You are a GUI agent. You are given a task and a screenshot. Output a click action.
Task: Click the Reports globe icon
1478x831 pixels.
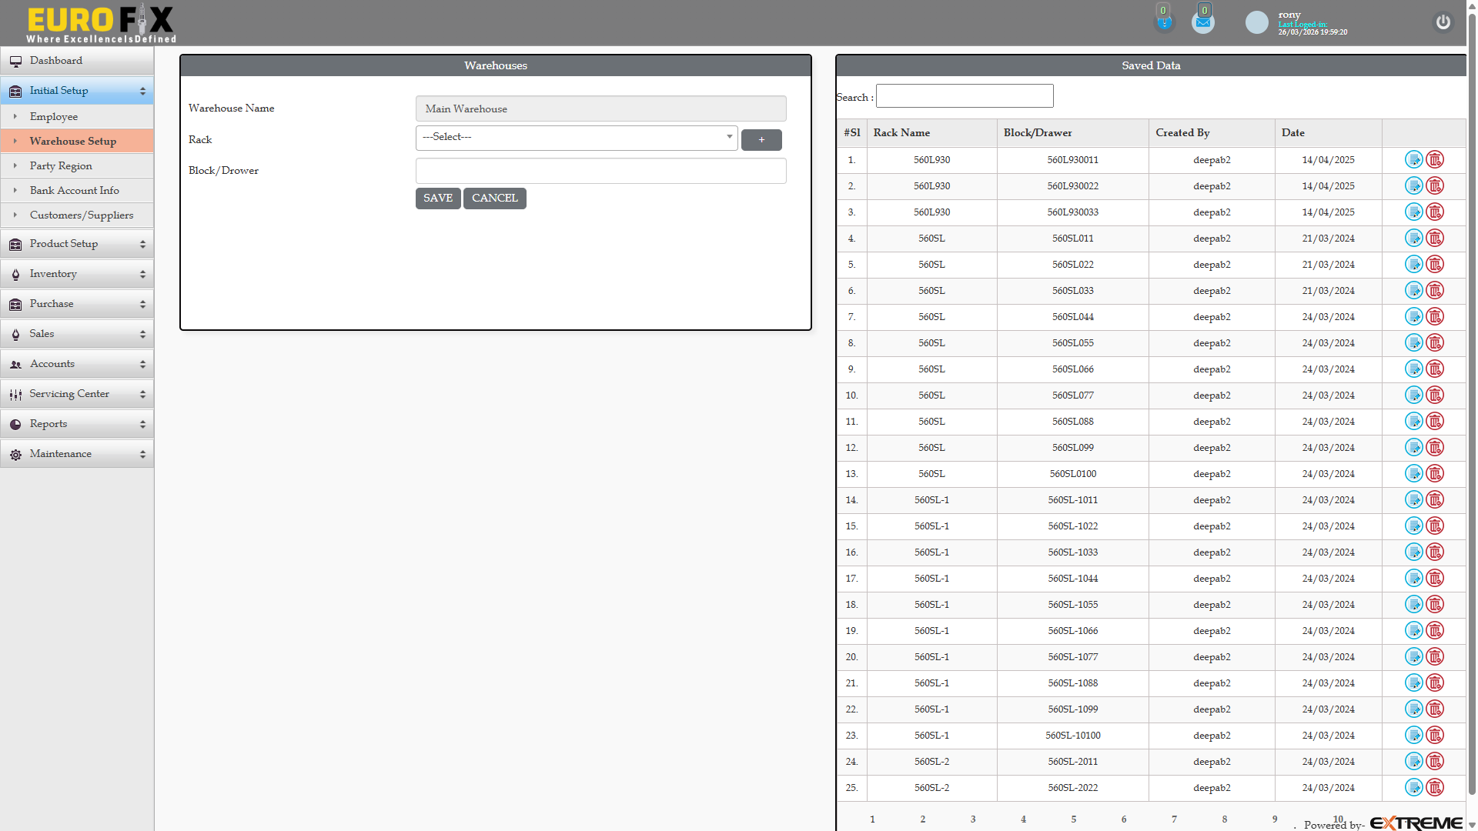[x=15, y=423]
